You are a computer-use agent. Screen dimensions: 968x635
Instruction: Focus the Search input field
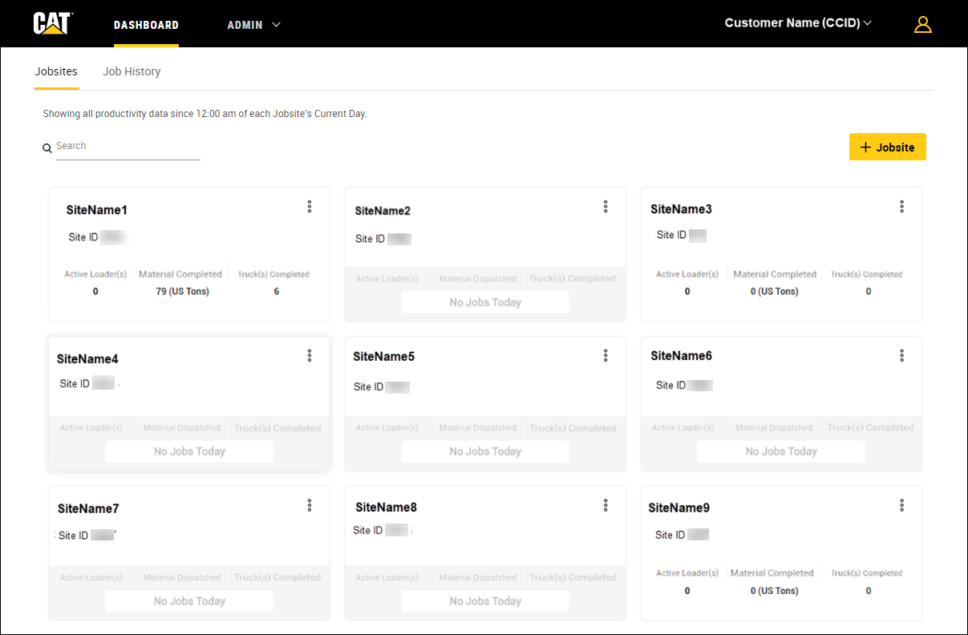128,147
